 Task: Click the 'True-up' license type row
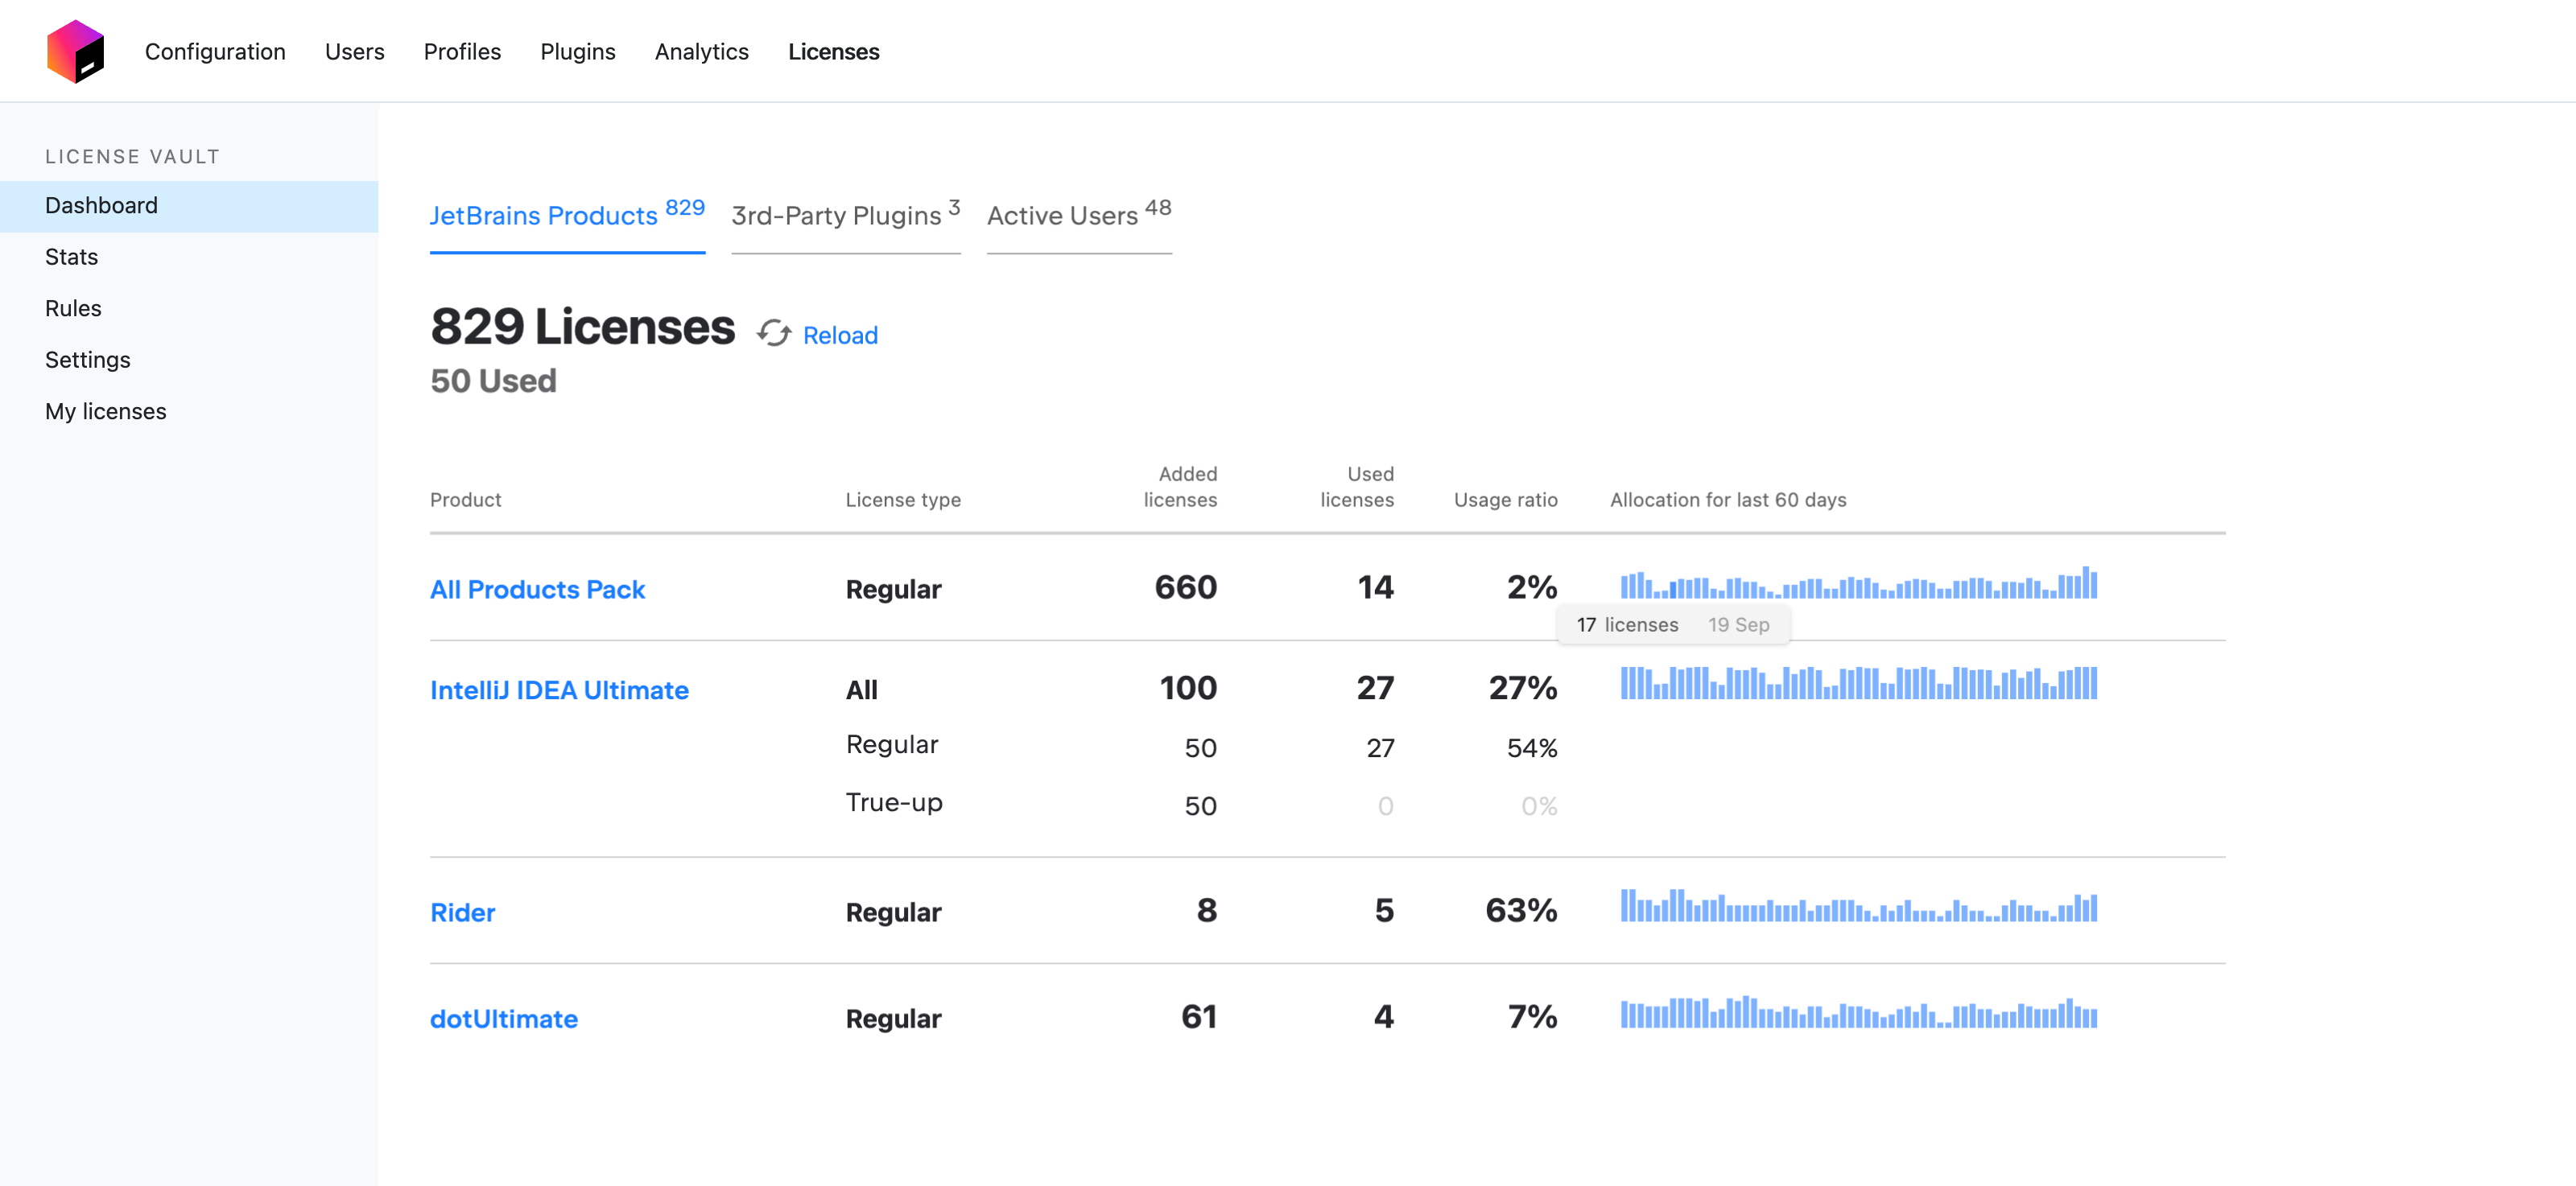coord(894,802)
